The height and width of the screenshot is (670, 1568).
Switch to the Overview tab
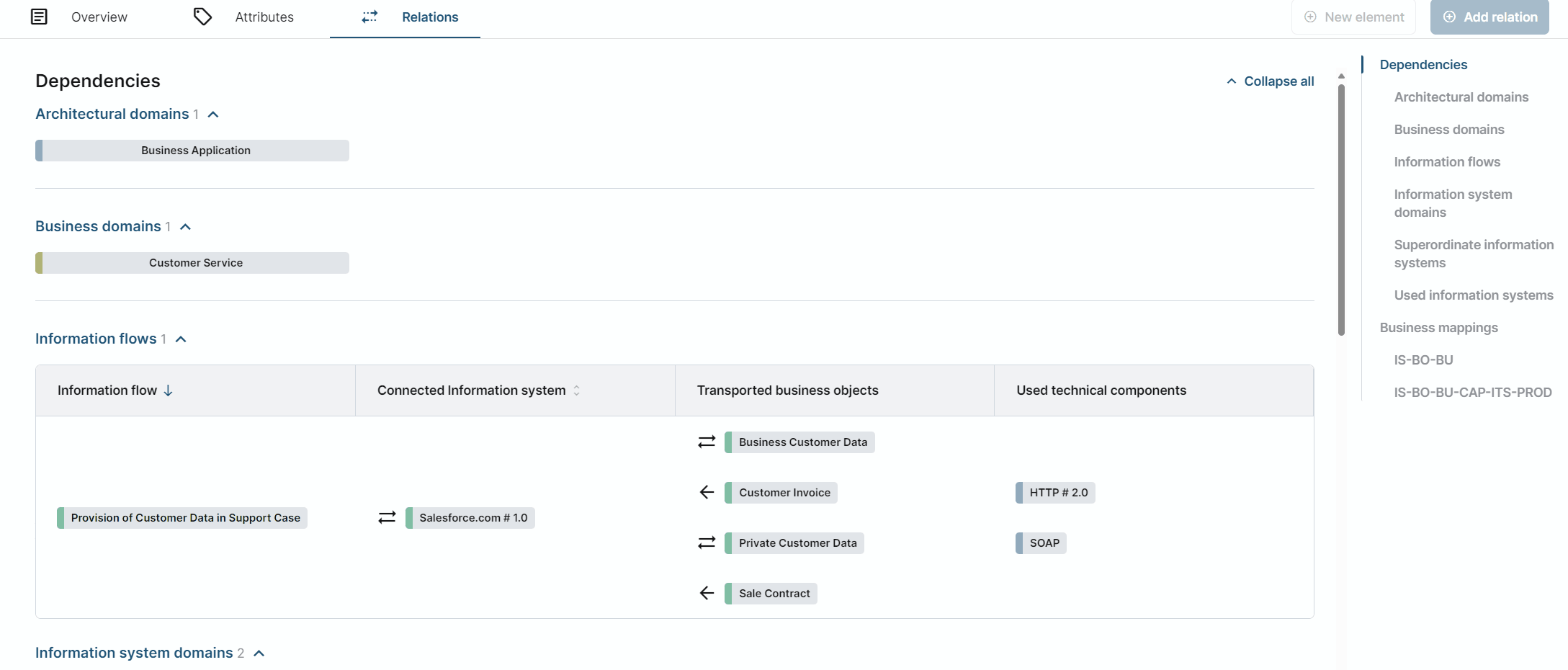click(99, 17)
